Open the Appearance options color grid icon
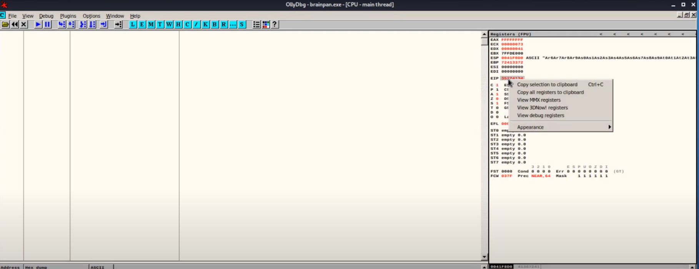This screenshot has width=699, height=269. click(266, 25)
